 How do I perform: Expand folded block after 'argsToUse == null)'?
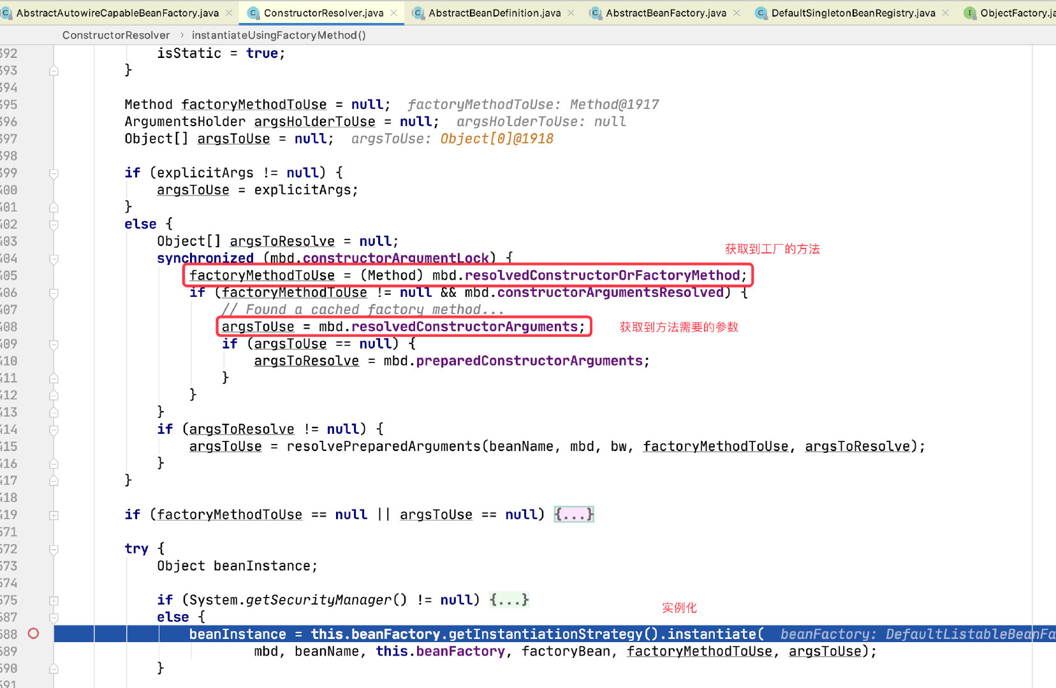(574, 514)
